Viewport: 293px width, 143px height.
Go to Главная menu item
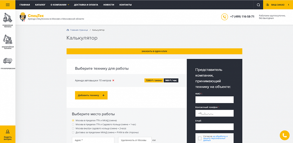pos(25,5)
